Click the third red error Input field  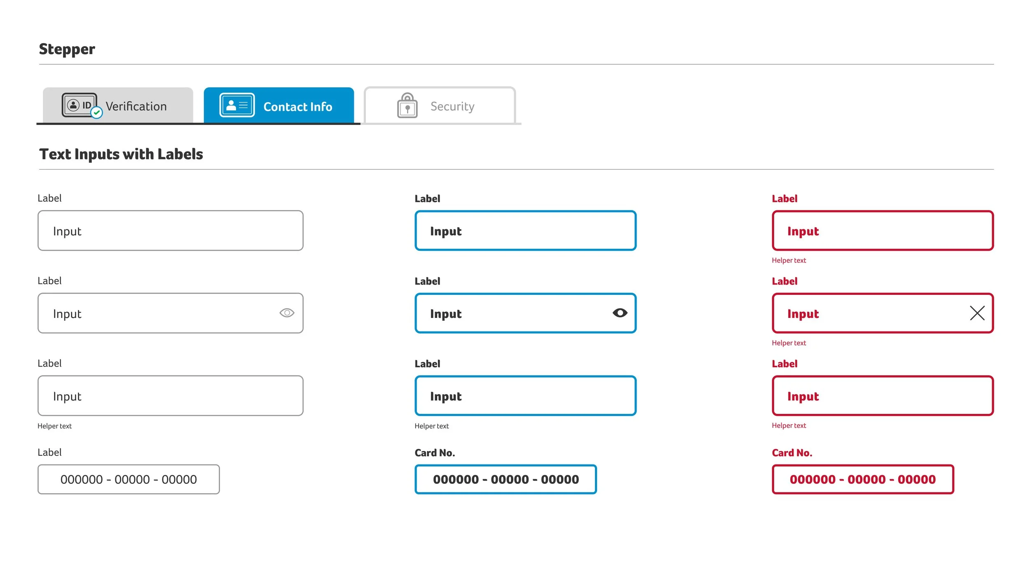click(883, 396)
